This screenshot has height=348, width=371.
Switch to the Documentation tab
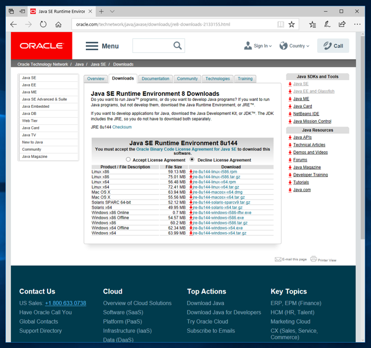[x=155, y=79]
